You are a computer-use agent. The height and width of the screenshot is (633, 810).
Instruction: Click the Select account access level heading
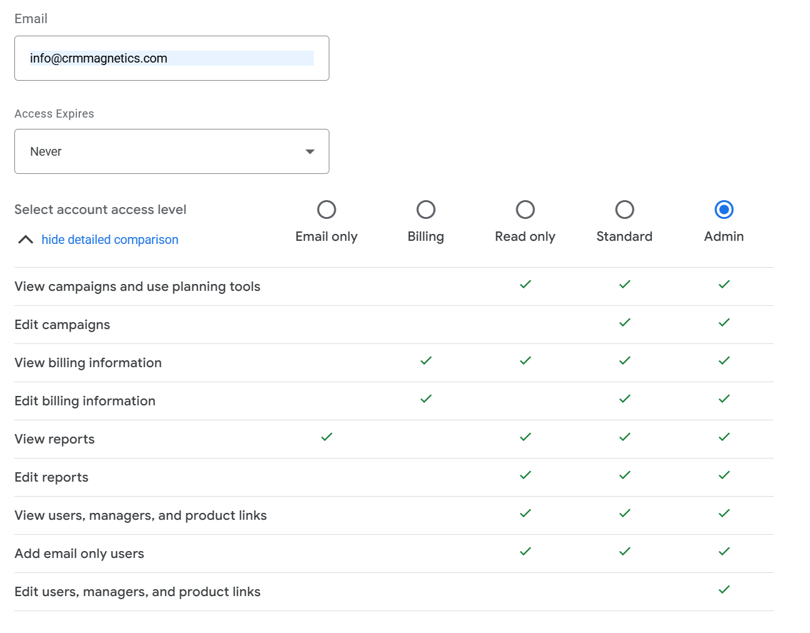(x=101, y=210)
